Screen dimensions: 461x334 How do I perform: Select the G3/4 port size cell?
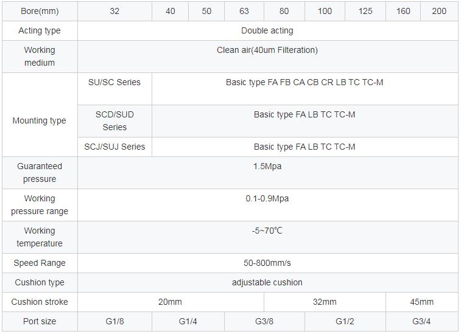[421, 321]
